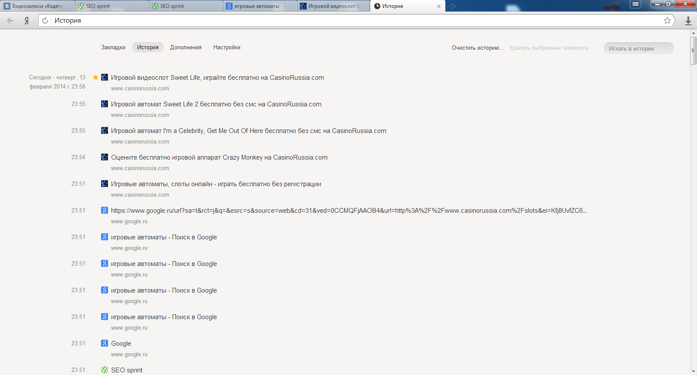697x375 pixels.
Task: Select the История section
Action: [x=148, y=47]
